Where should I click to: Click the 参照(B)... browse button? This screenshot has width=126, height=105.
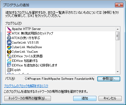pos(109,79)
